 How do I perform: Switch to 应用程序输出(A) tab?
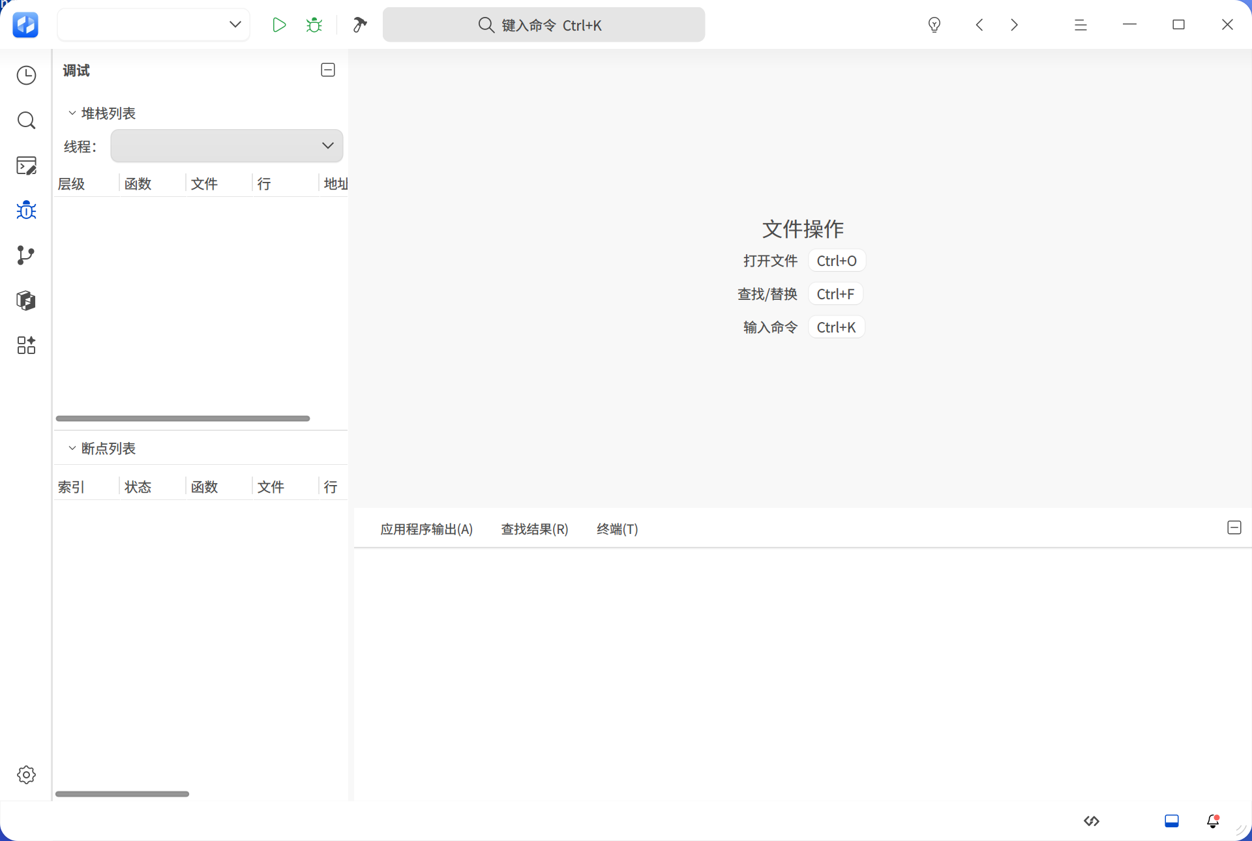point(426,529)
